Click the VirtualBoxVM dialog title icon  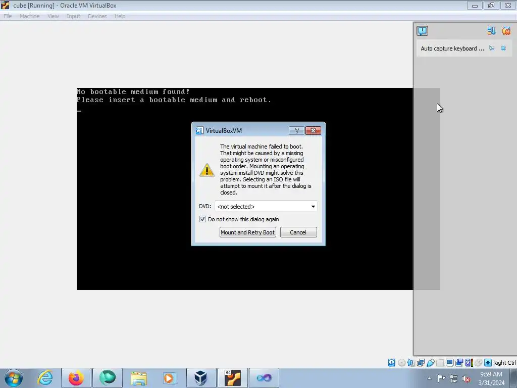point(199,131)
